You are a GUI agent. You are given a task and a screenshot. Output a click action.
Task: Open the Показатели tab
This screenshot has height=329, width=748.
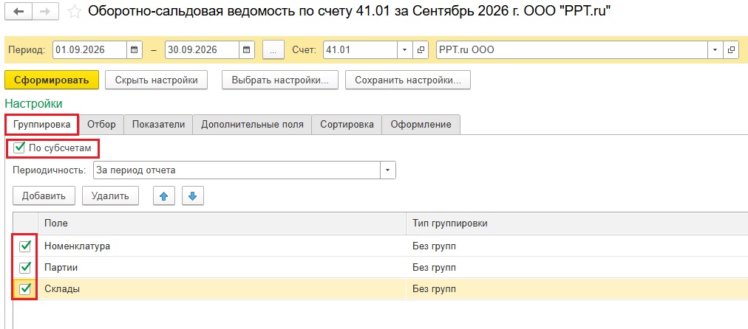pos(158,124)
